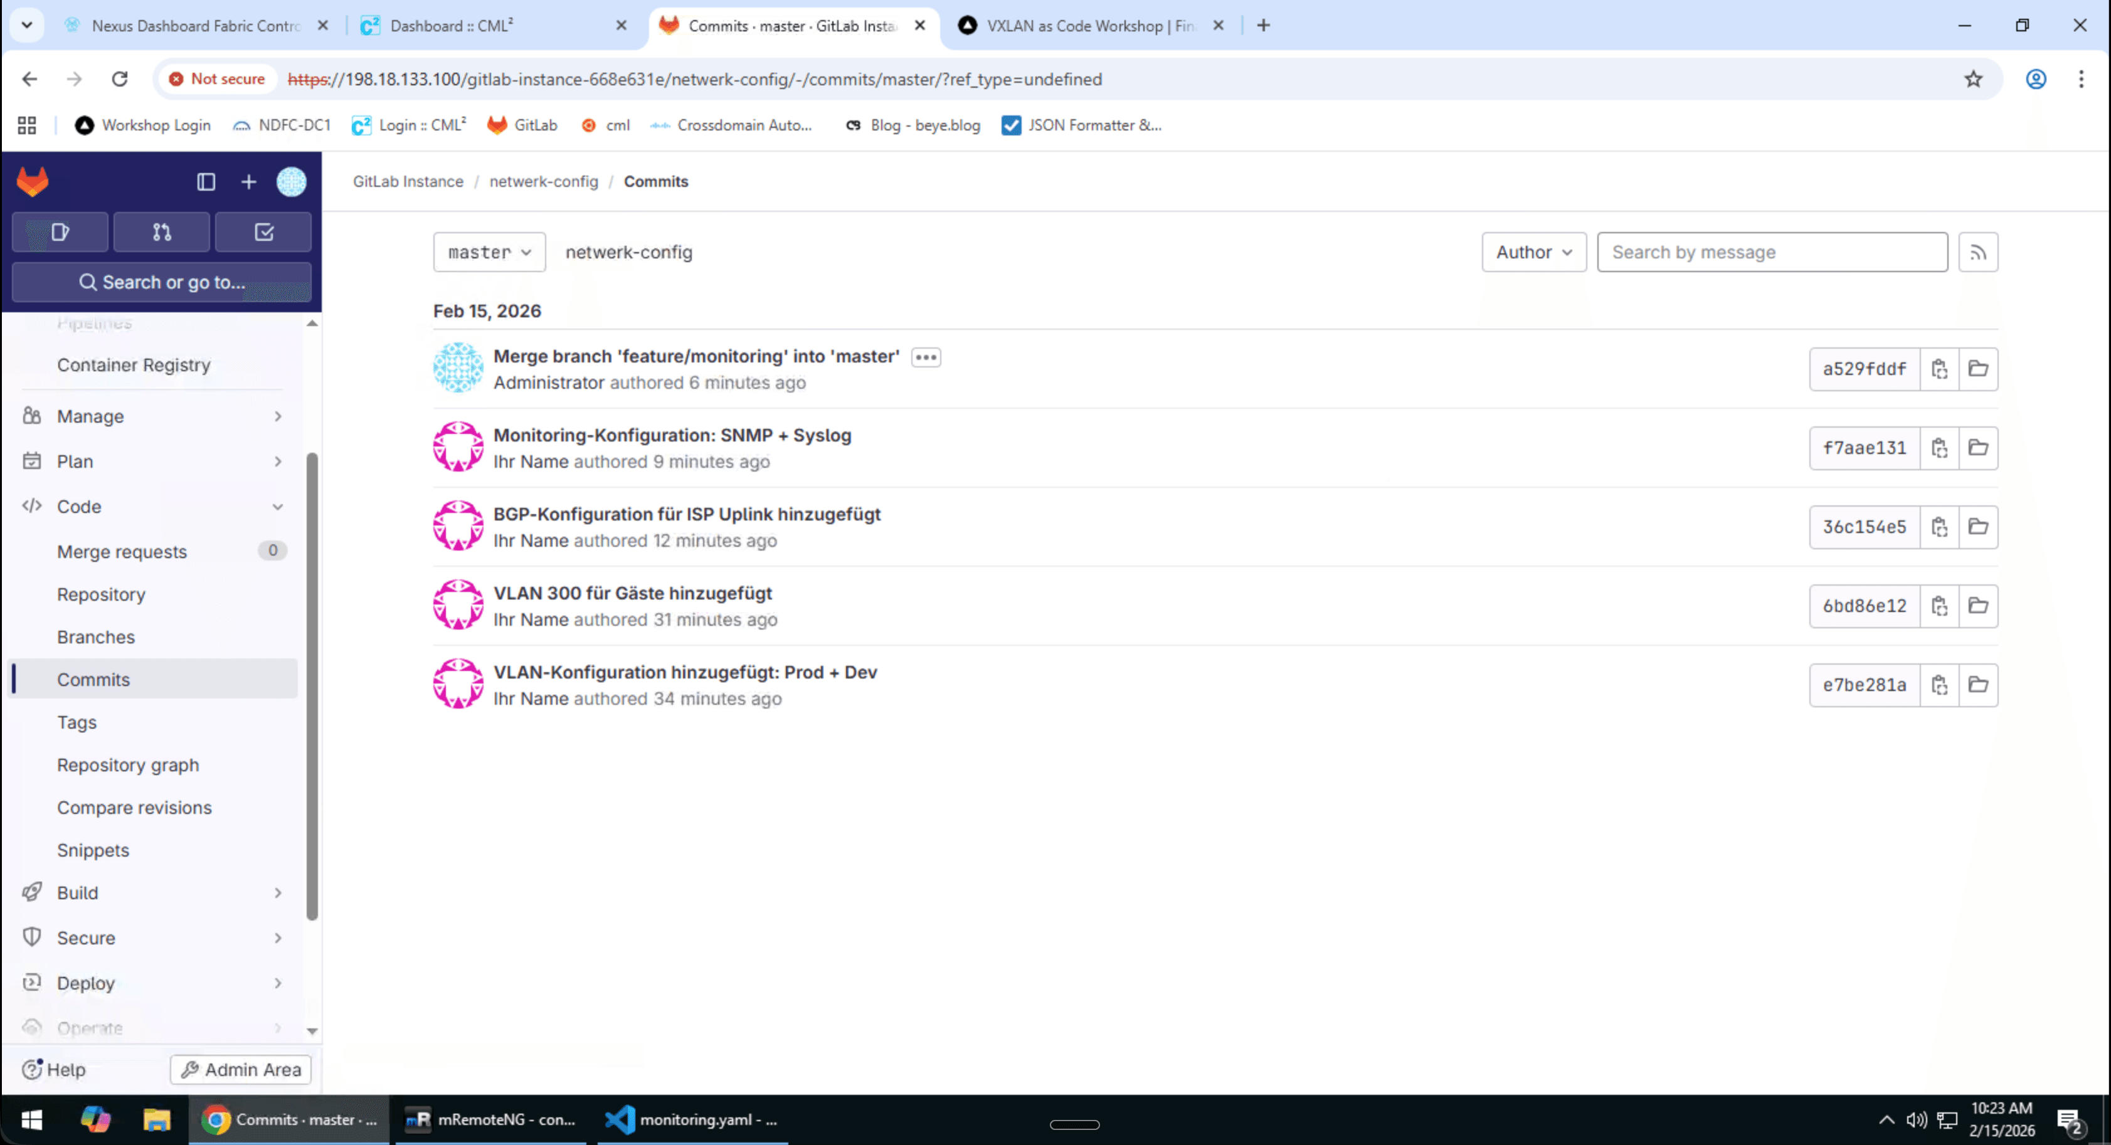This screenshot has width=2111, height=1145.
Task: Click netwerk-config in the breadcrumb
Action: coord(542,181)
